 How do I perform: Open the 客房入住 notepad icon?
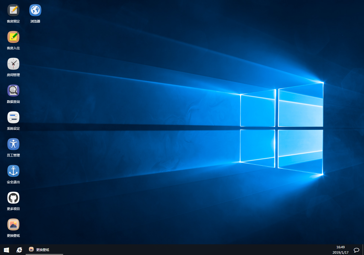click(13, 37)
